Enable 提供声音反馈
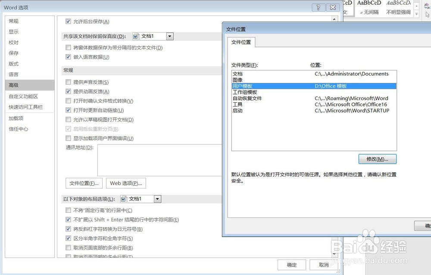The height and width of the screenshot is (275, 431). (68, 82)
